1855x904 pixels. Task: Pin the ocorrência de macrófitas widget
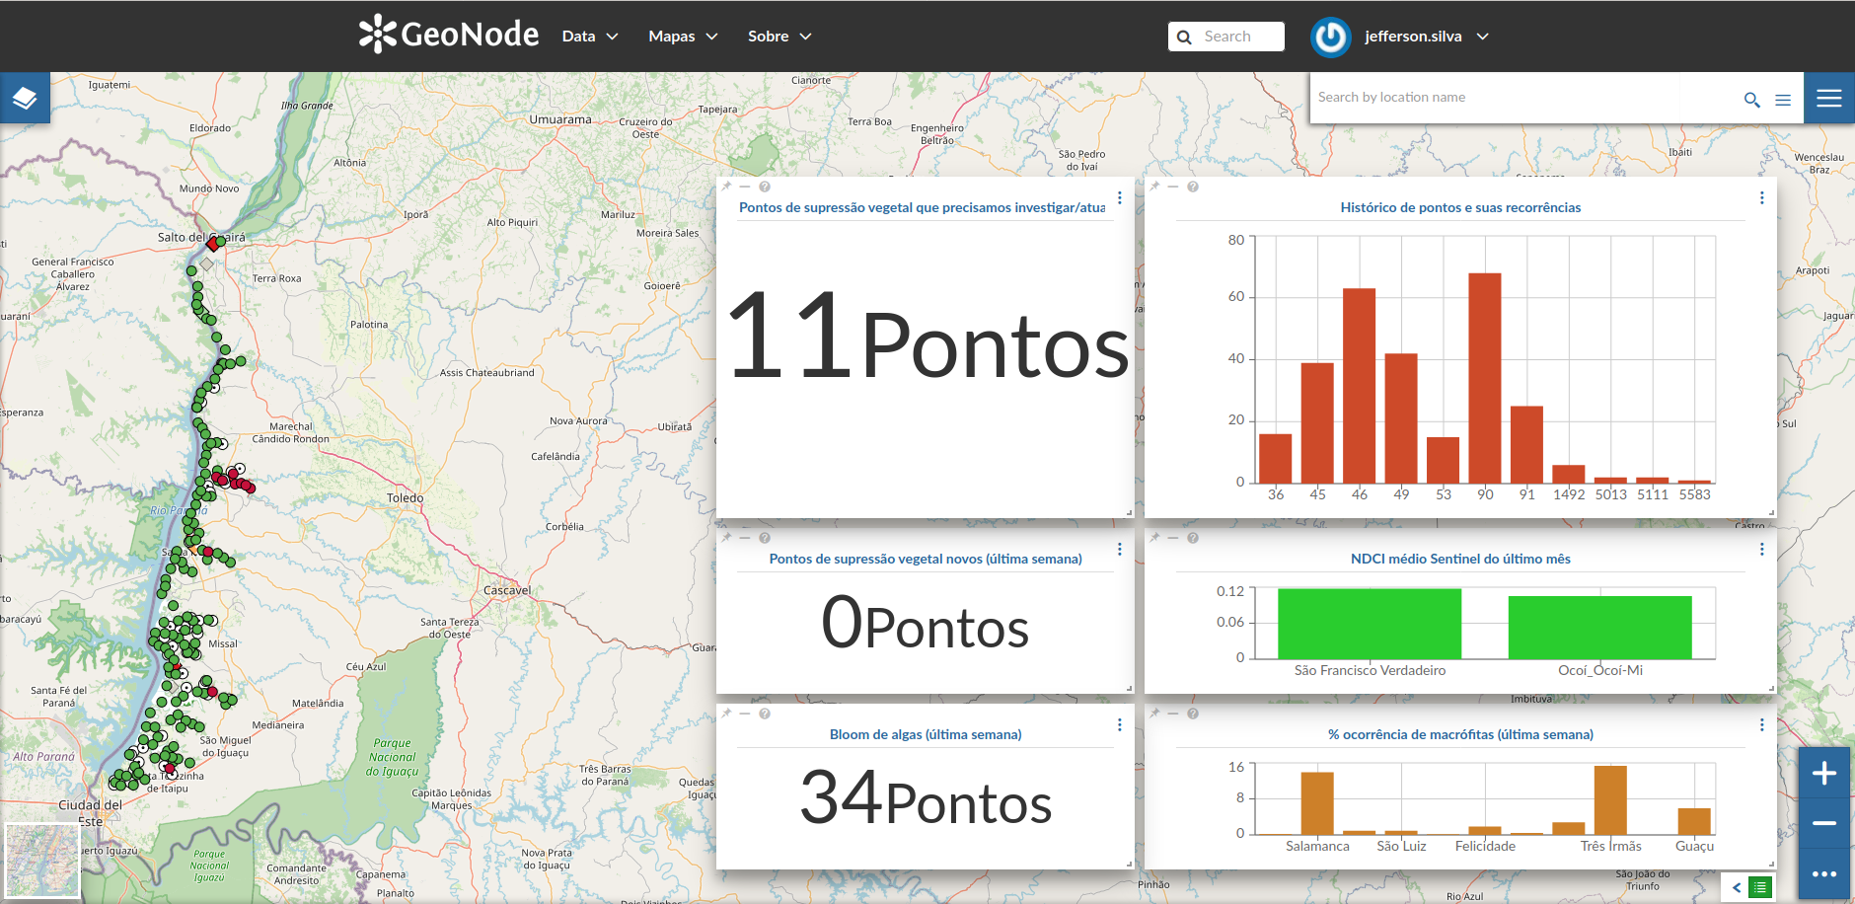coord(1155,714)
